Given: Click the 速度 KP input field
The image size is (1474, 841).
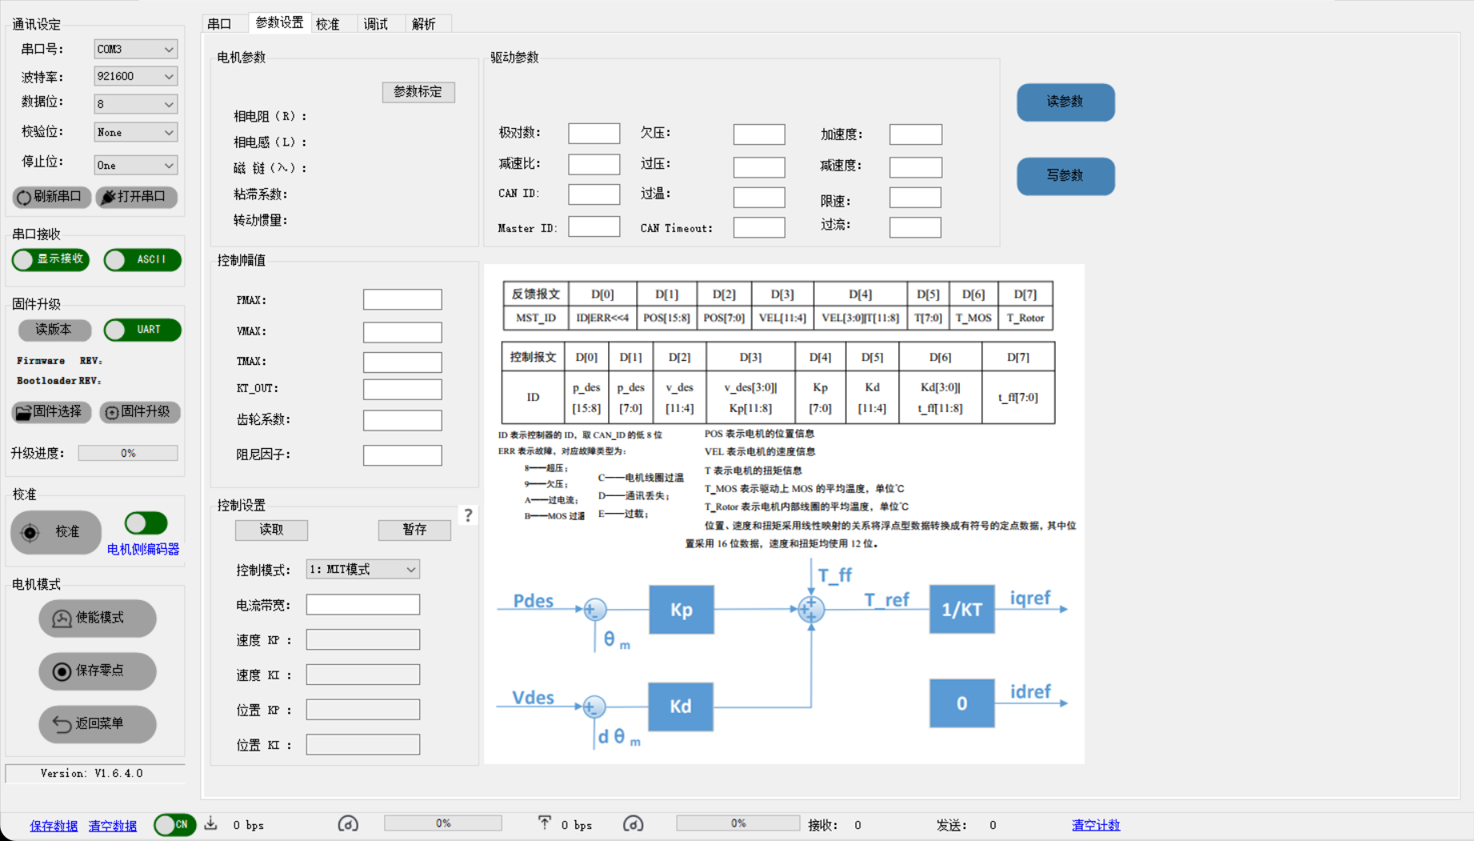Looking at the screenshot, I should [362, 639].
